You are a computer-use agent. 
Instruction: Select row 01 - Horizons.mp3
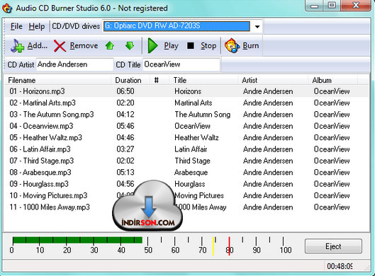tap(186, 91)
